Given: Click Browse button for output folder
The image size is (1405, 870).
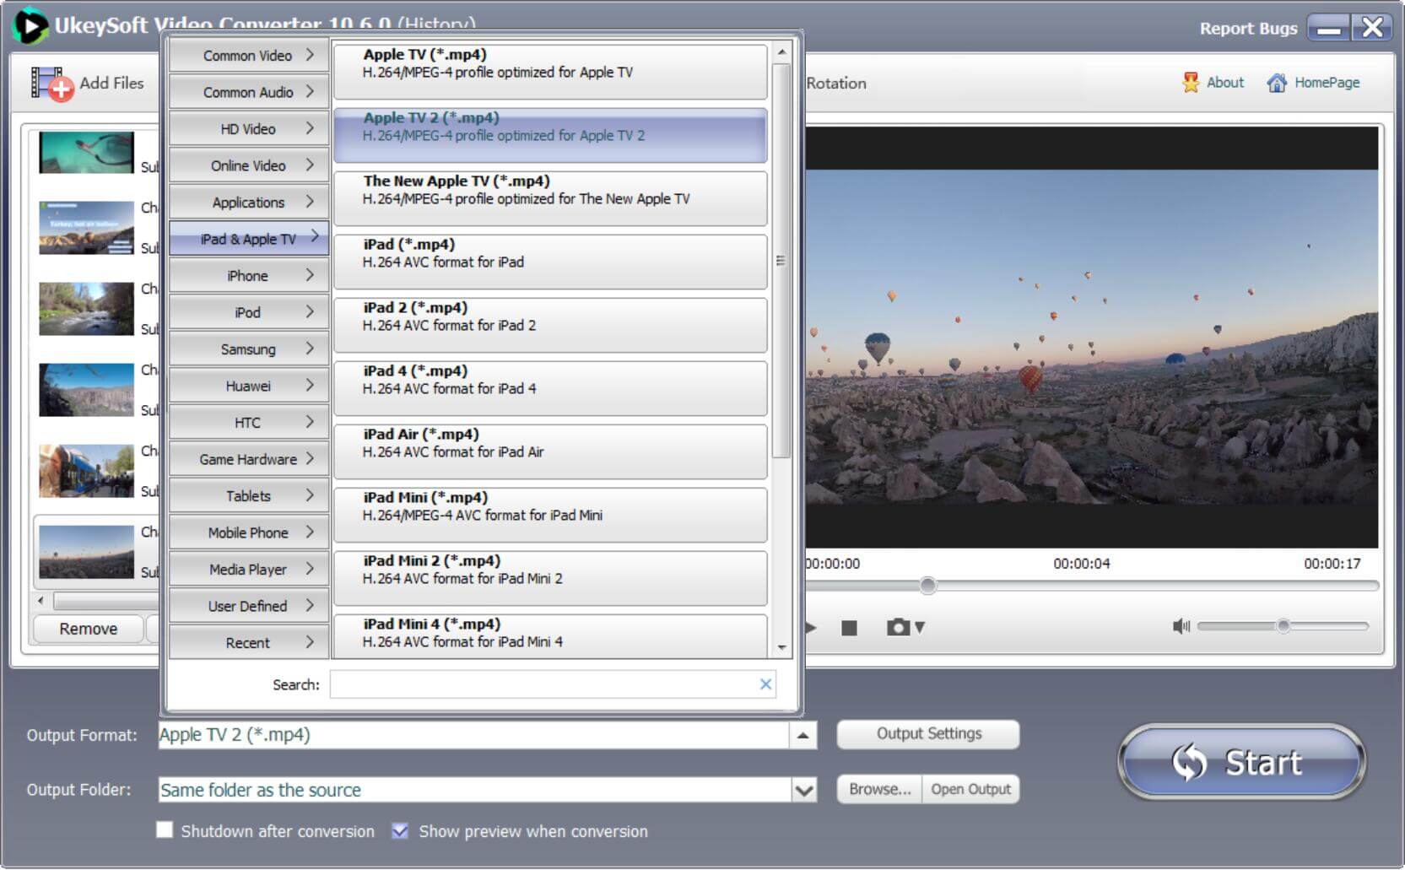Looking at the screenshot, I should tap(879, 789).
